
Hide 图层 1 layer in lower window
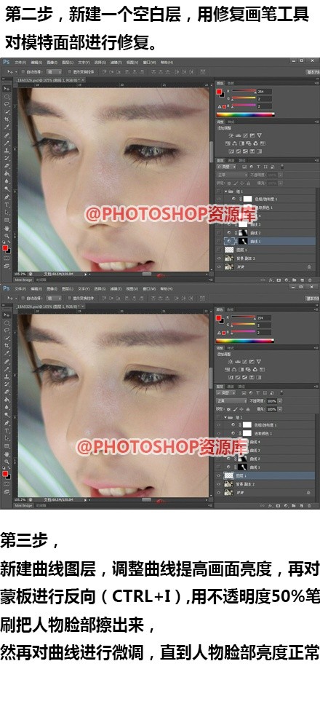point(218,475)
